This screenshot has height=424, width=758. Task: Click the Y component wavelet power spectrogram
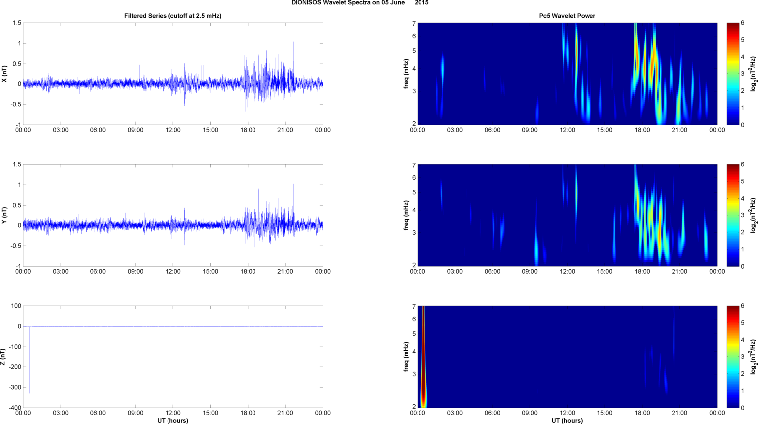point(567,215)
